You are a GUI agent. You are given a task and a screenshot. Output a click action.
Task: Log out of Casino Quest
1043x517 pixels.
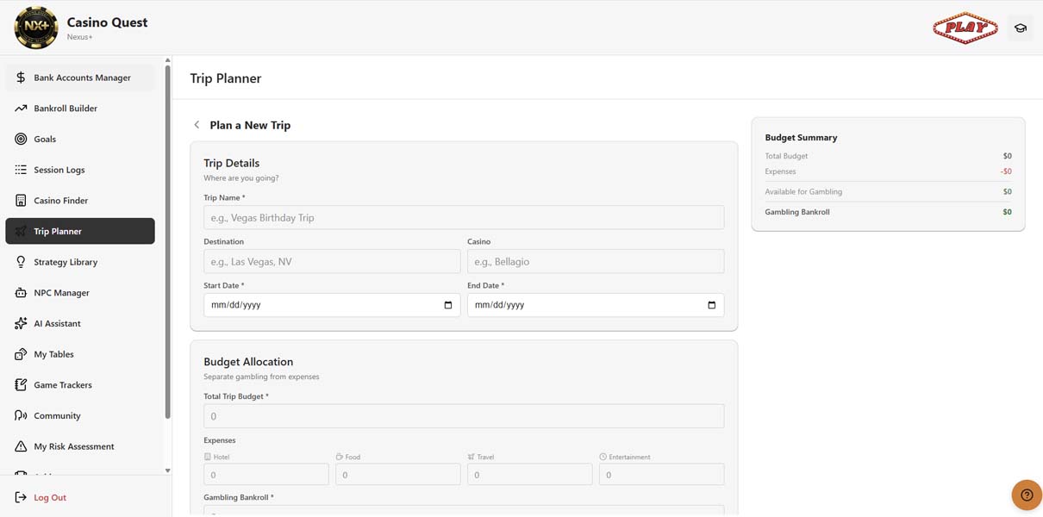49,497
